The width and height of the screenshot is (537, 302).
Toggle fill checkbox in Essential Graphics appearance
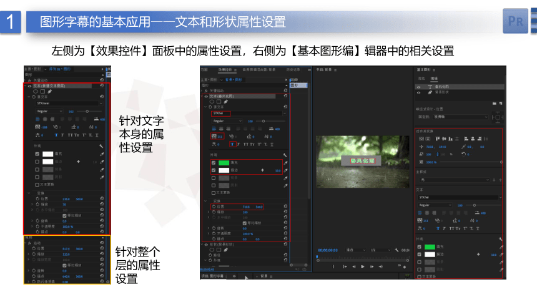pos(419,247)
